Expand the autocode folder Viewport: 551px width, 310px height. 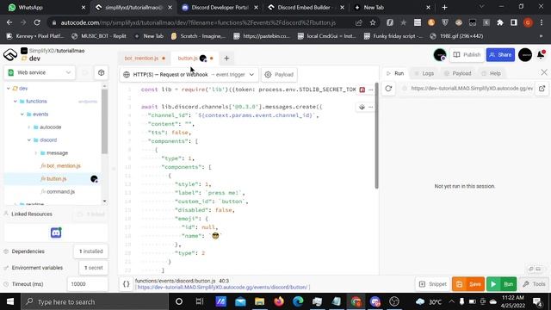point(28,127)
